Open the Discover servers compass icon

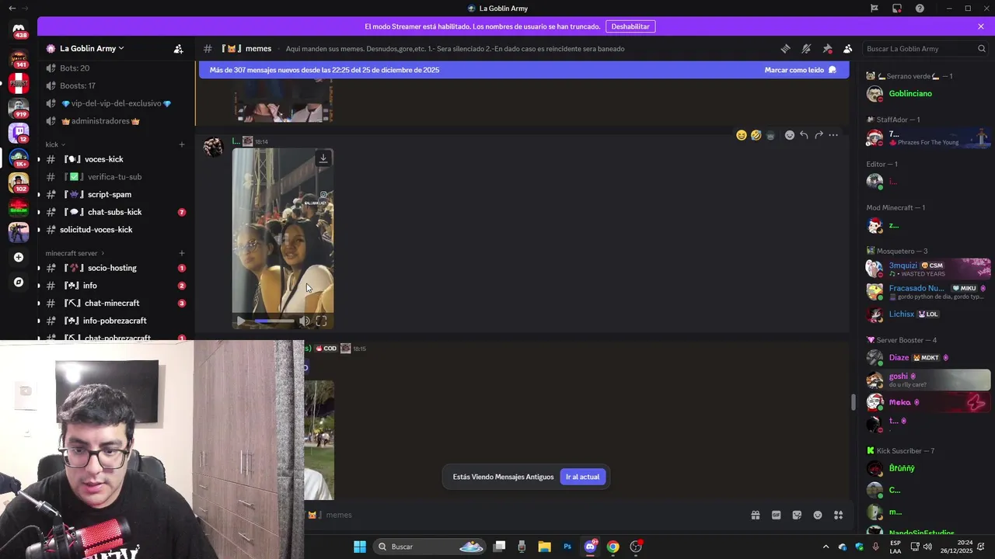tap(19, 283)
